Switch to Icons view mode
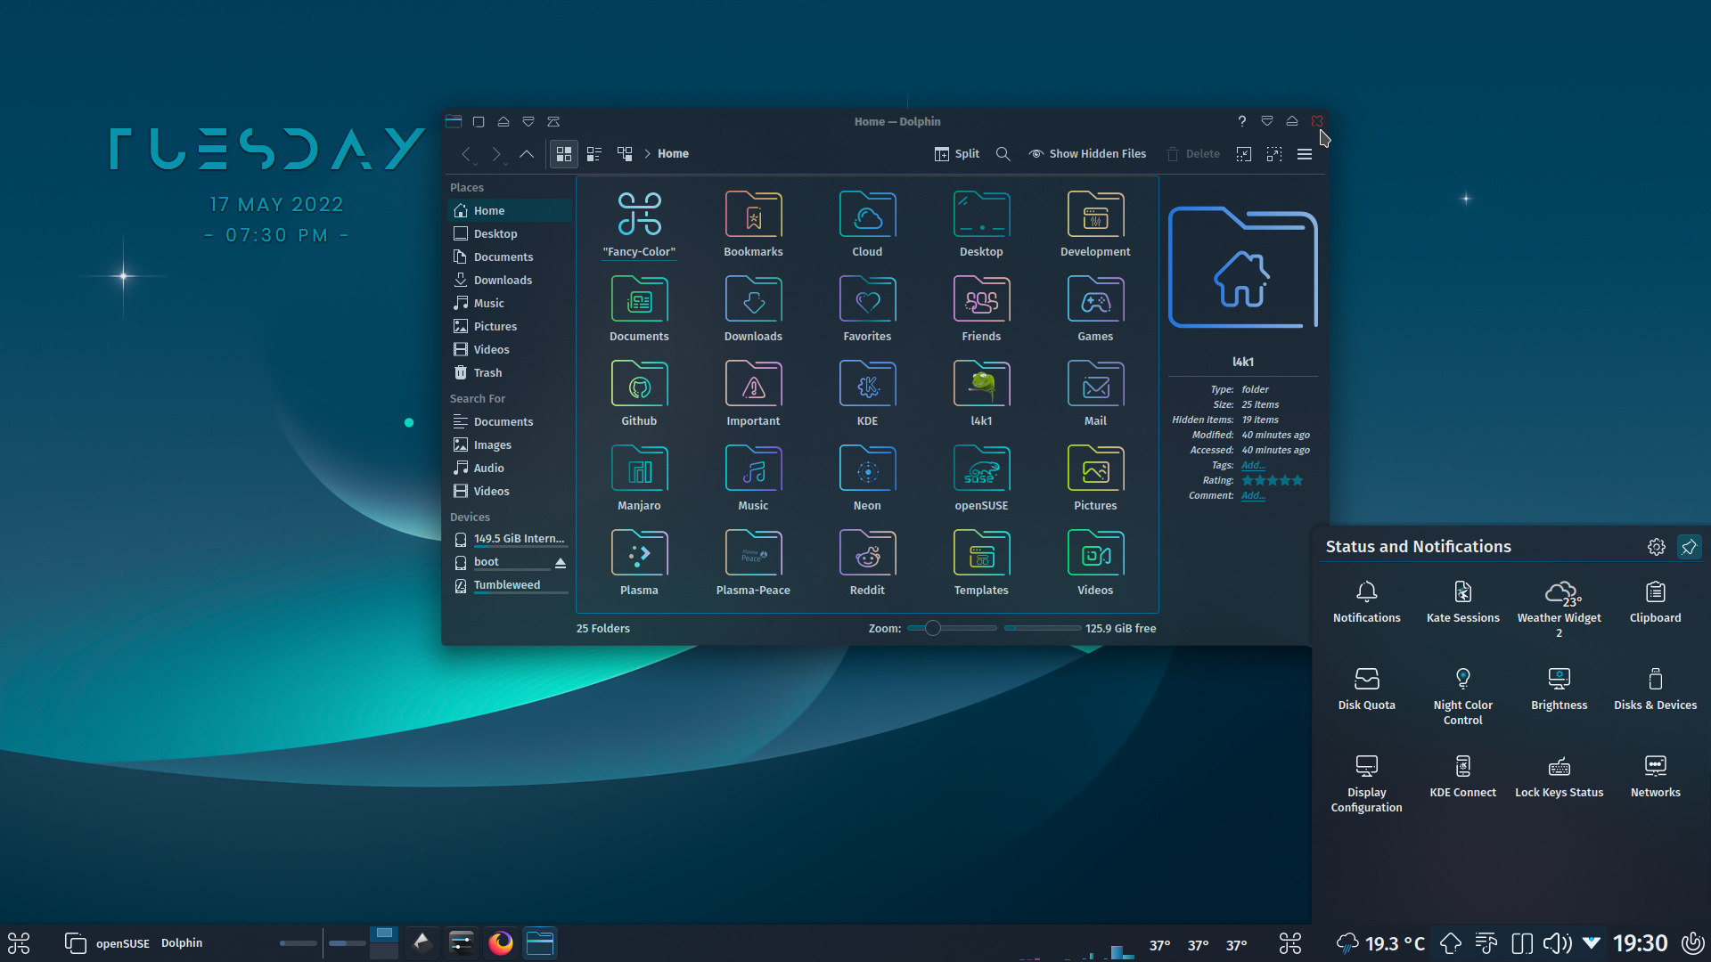 tap(563, 154)
